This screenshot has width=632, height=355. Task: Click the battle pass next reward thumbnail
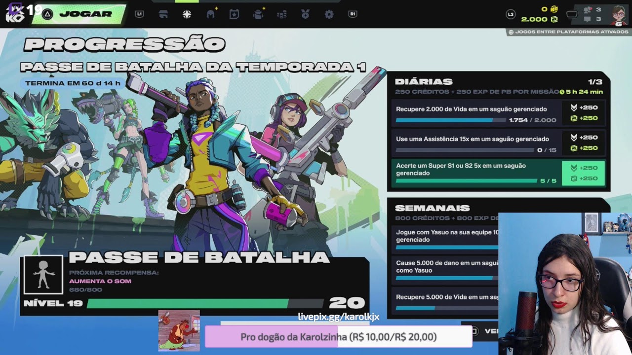(43, 275)
